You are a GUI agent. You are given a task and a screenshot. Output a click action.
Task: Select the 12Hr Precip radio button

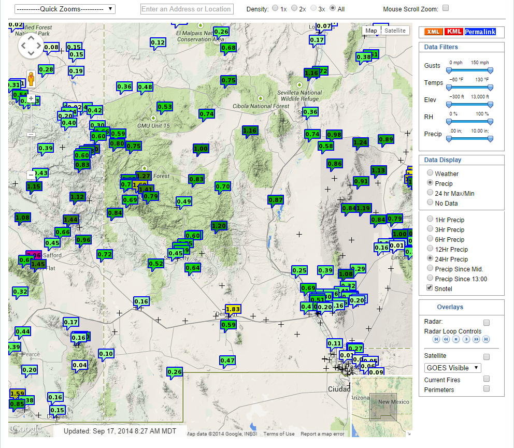(x=430, y=249)
